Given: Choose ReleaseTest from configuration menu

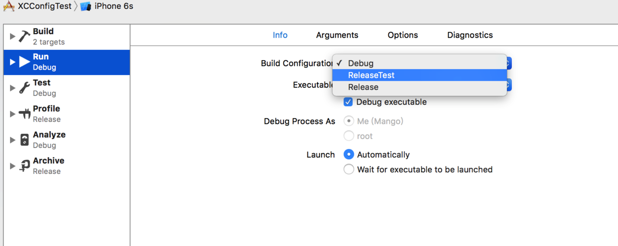Looking at the screenshot, I should tap(371, 75).
